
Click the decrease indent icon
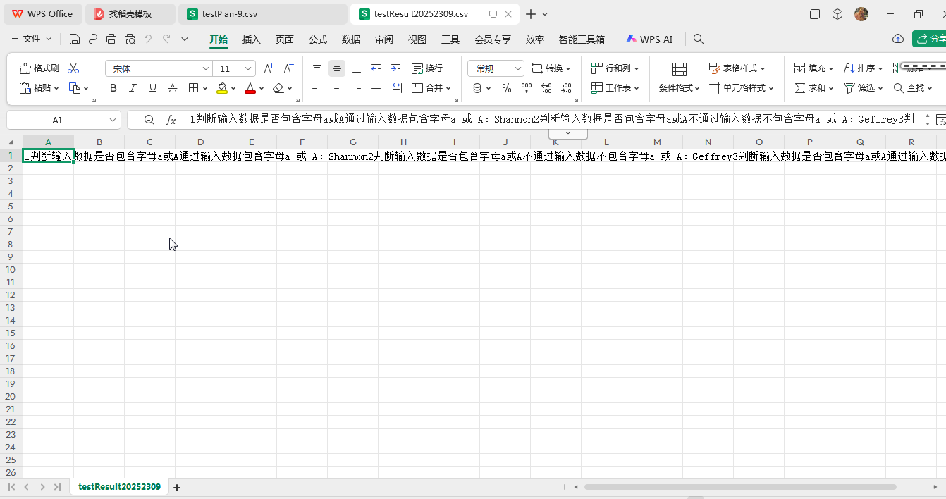coord(376,68)
